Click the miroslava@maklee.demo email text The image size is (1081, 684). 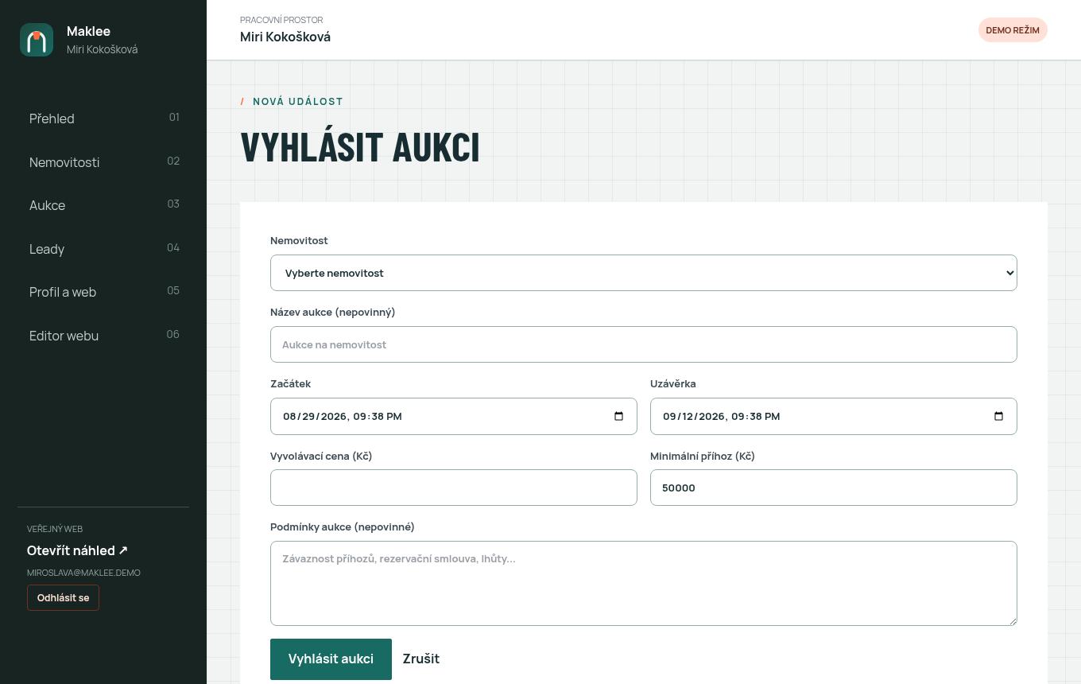pos(83,573)
